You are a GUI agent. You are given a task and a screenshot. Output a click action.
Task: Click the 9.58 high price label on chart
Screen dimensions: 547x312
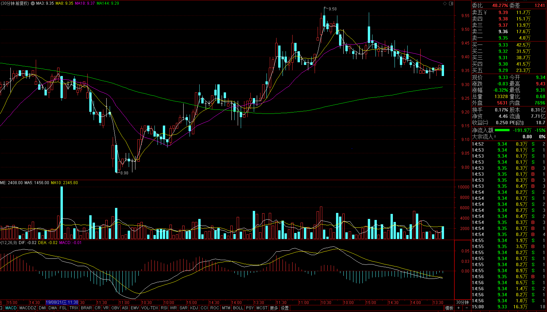pos(333,9)
